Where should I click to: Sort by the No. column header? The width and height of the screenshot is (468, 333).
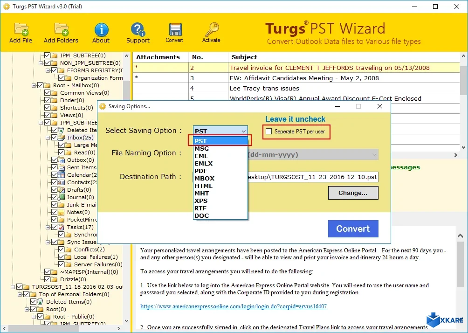208,57
